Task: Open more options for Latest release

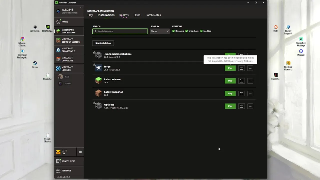Action: pyautogui.click(x=250, y=81)
